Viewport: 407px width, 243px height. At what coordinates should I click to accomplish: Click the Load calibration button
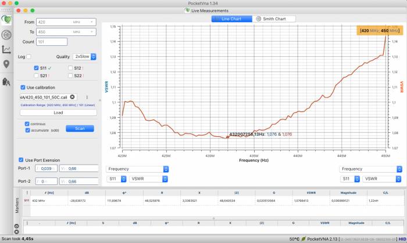pos(58,113)
